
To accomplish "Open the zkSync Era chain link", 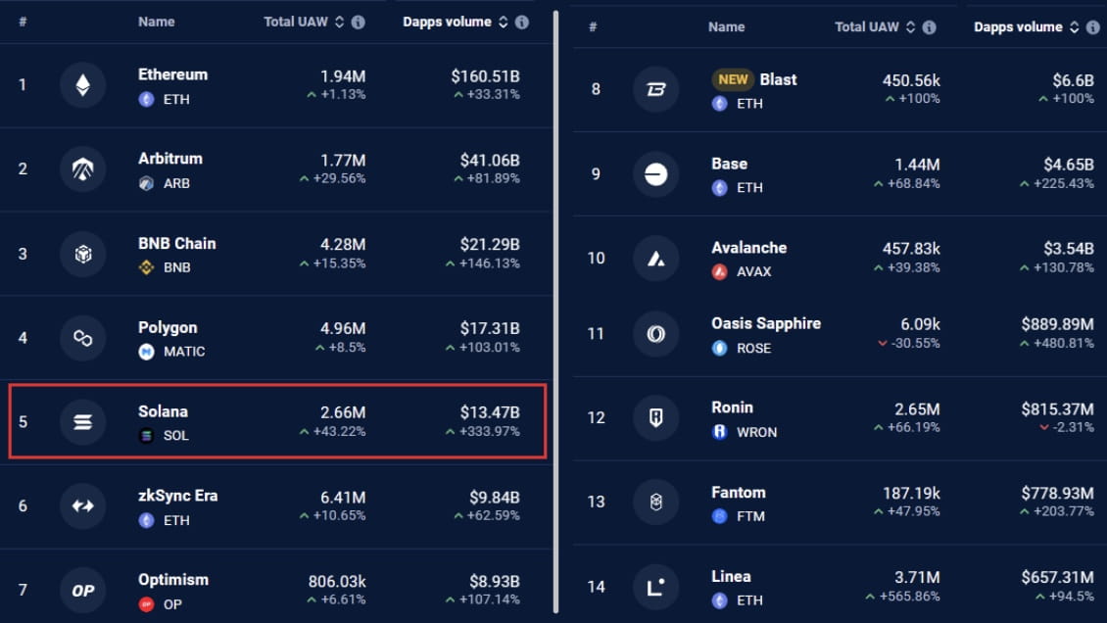I will pos(179,496).
